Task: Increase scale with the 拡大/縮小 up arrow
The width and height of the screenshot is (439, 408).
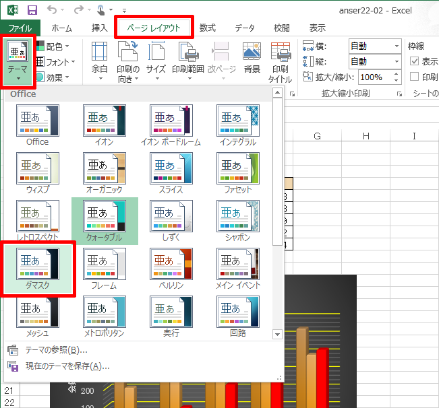Action: (396, 74)
